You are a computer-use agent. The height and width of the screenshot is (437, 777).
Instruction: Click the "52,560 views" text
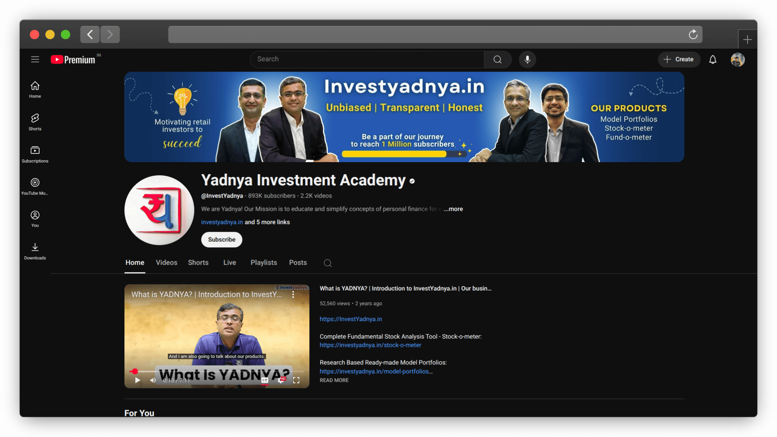335,304
